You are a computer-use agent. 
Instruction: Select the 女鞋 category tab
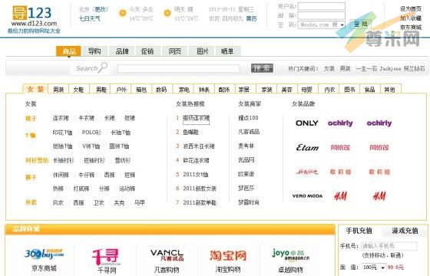78,89
